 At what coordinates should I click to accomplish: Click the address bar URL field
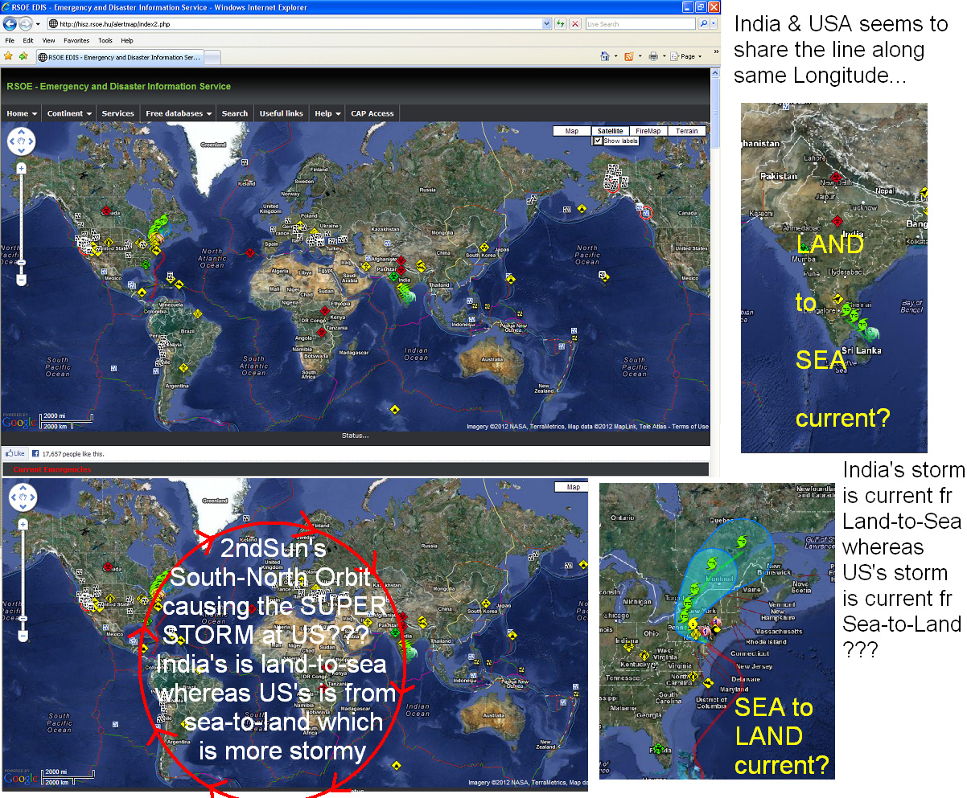[x=299, y=24]
